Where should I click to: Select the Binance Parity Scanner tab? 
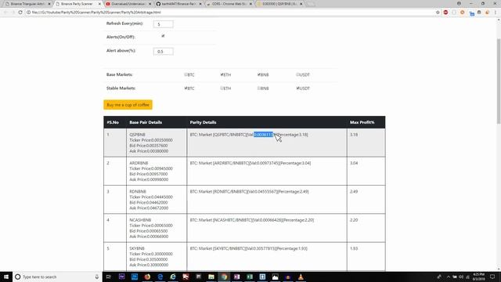click(x=77, y=4)
